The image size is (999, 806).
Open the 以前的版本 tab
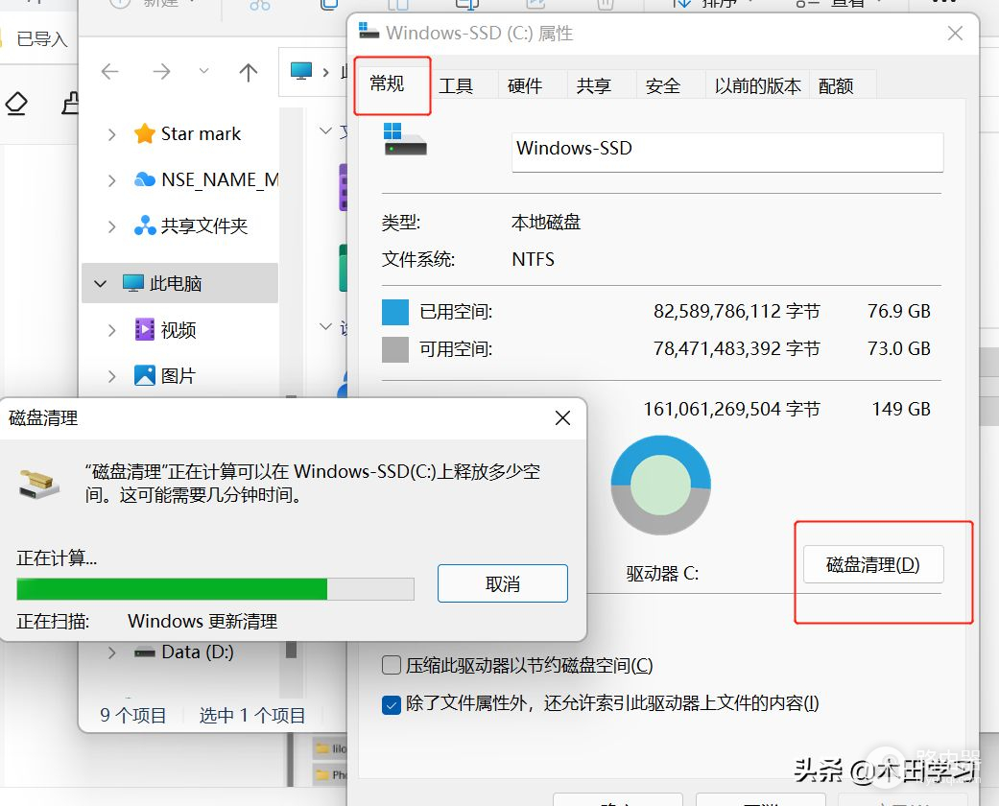757,85
